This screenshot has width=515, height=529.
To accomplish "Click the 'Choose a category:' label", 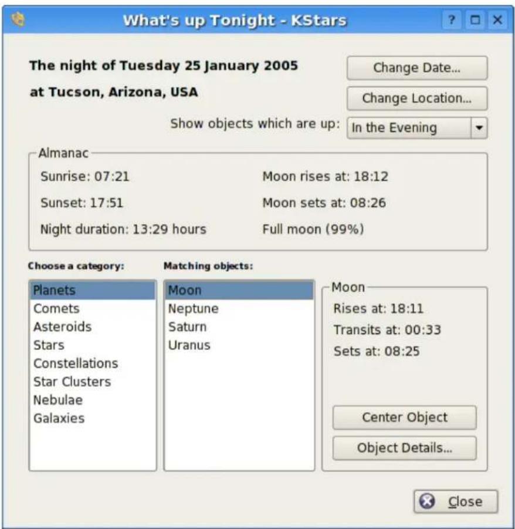I will pyautogui.click(x=76, y=266).
